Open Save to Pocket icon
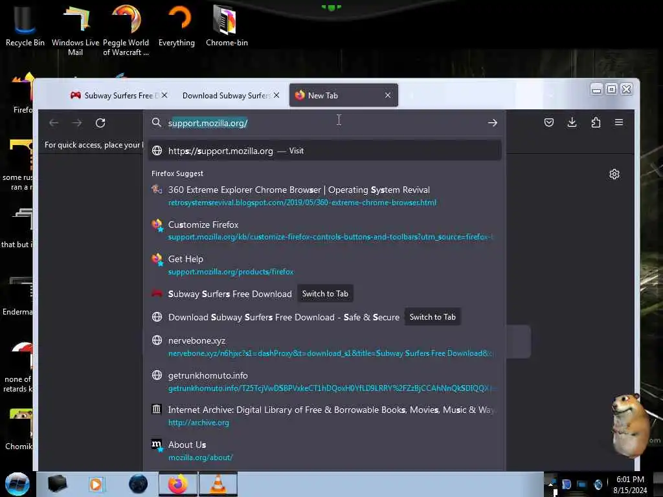The width and height of the screenshot is (663, 497). [549, 122]
